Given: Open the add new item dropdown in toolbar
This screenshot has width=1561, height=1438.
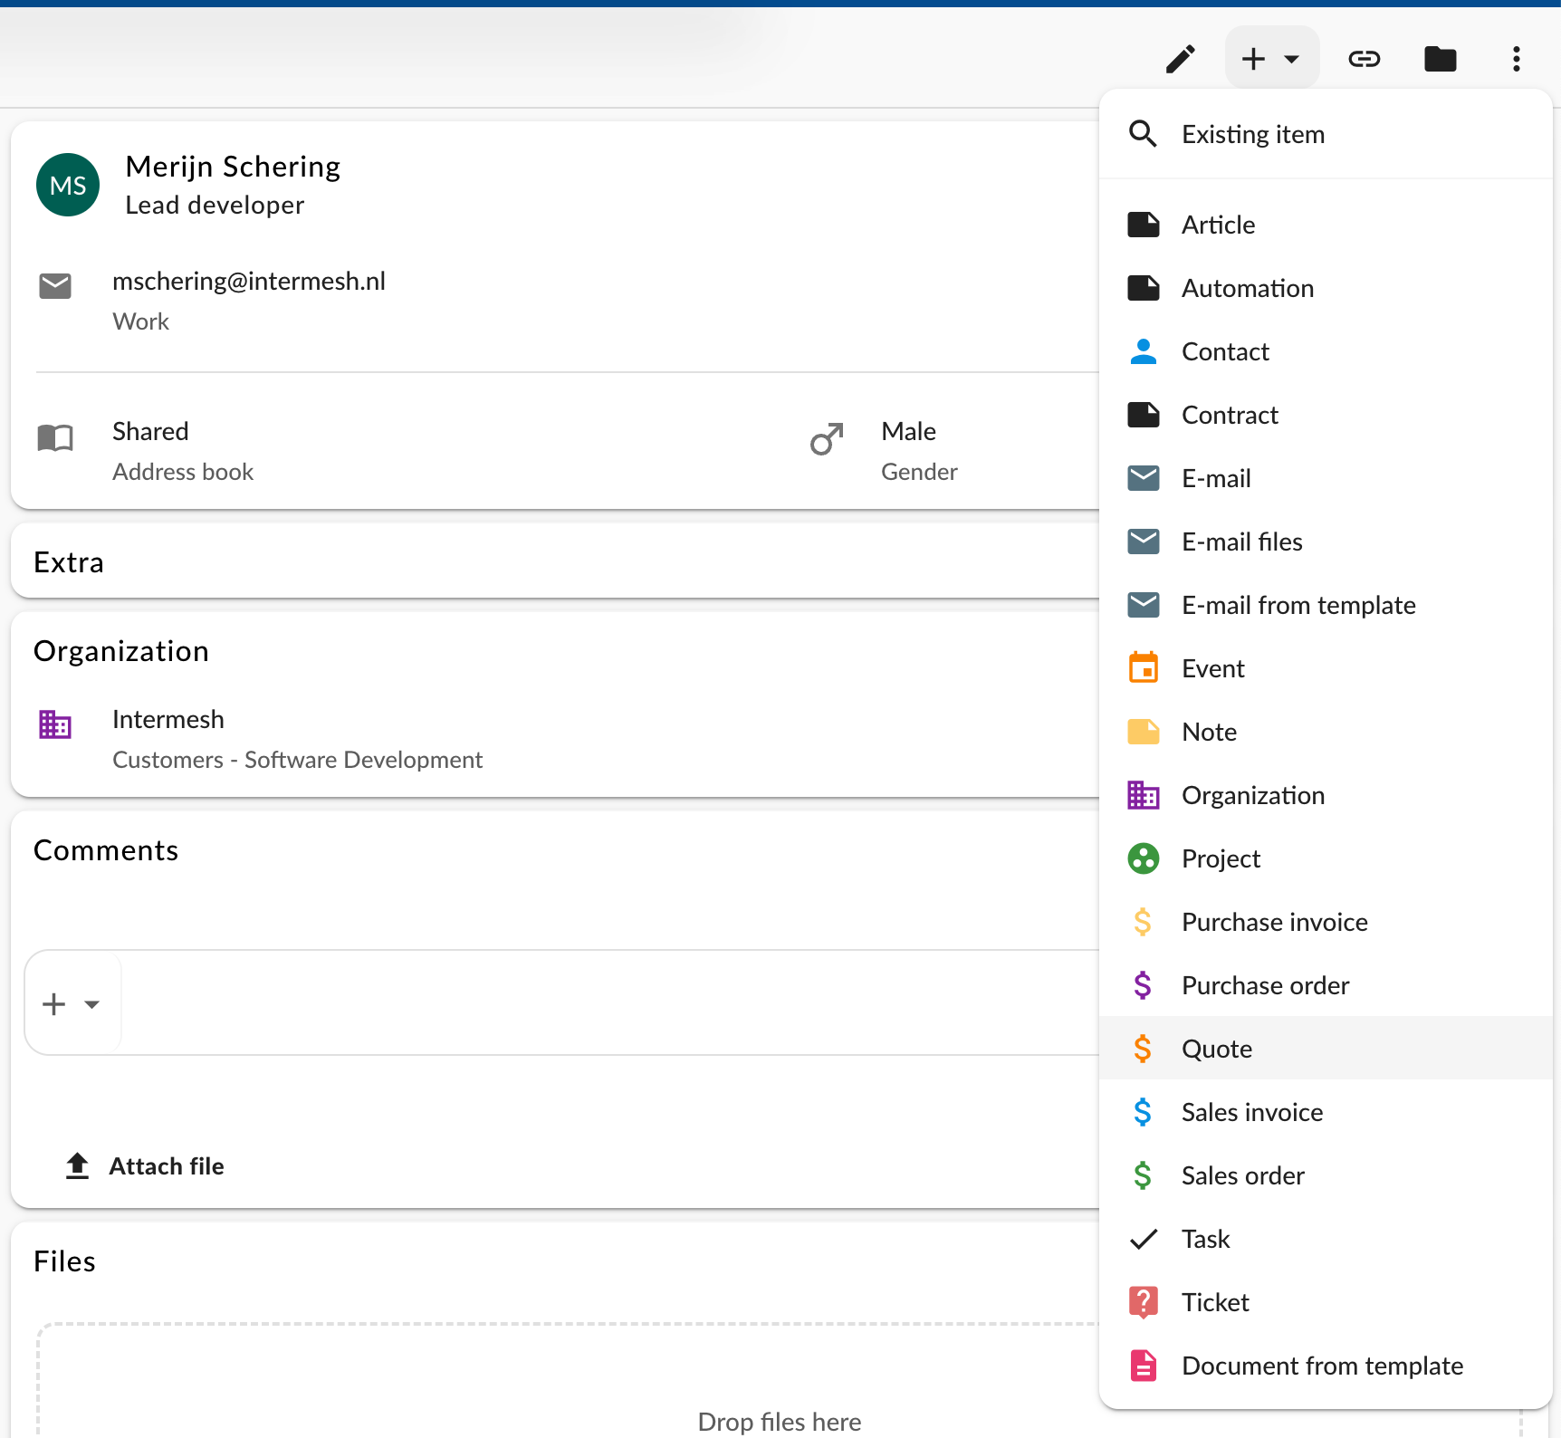Looking at the screenshot, I should (1271, 59).
